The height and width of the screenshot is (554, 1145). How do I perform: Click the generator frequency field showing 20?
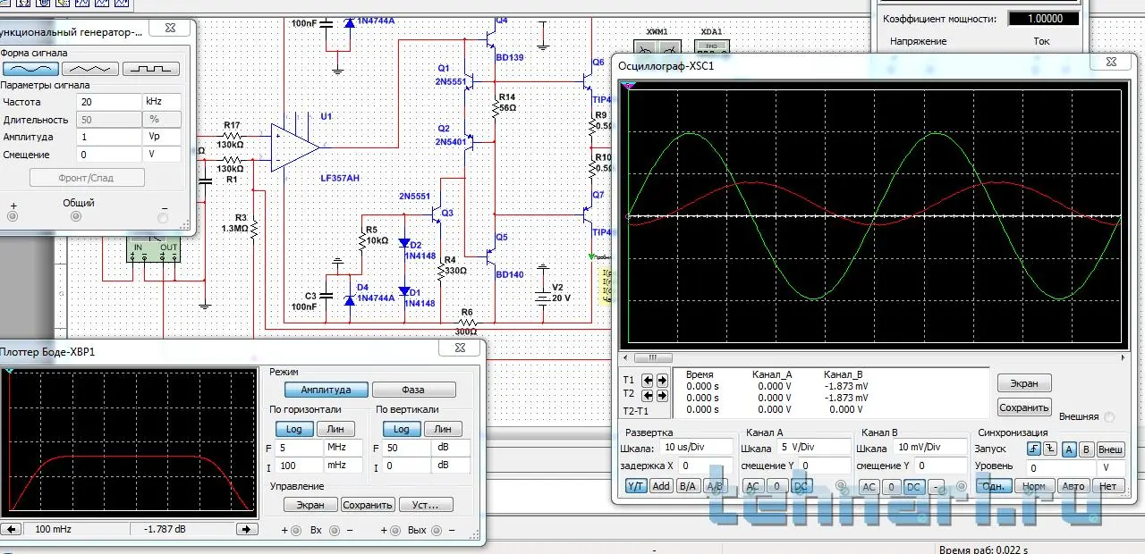click(108, 102)
